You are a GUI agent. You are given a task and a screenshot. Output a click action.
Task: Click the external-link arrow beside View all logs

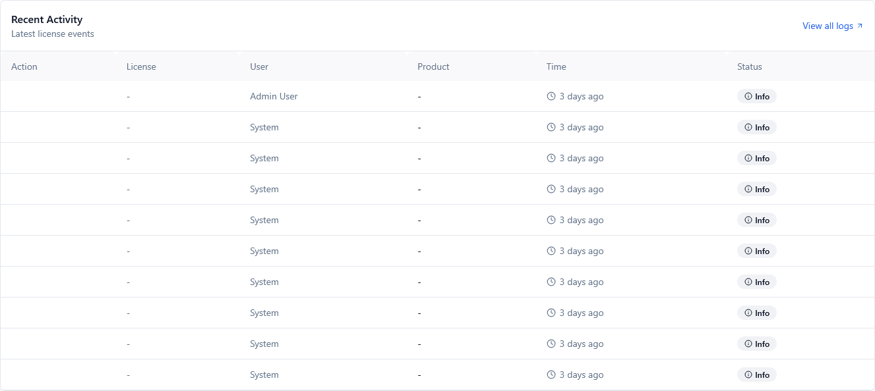(860, 25)
